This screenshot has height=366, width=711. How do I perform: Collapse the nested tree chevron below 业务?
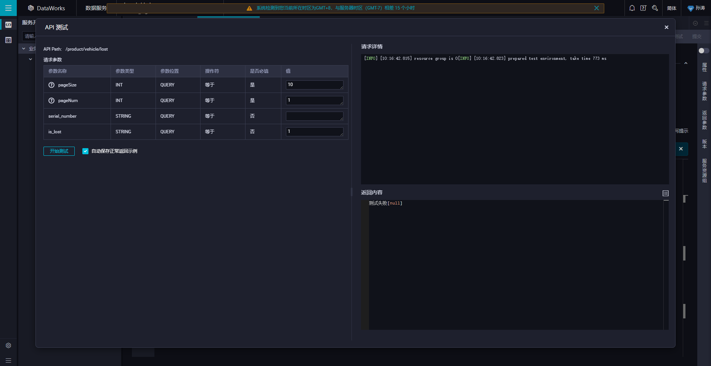[x=30, y=59]
